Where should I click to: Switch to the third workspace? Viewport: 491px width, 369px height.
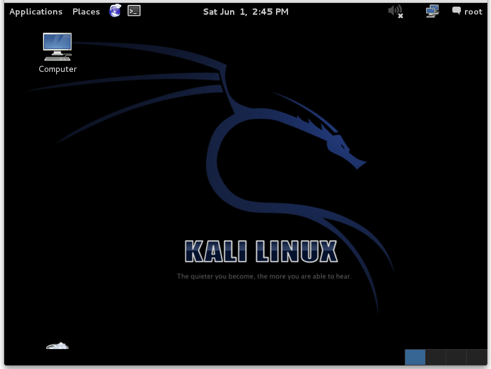pos(456,357)
